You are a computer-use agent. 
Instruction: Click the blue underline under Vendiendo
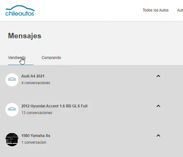(21, 65)
